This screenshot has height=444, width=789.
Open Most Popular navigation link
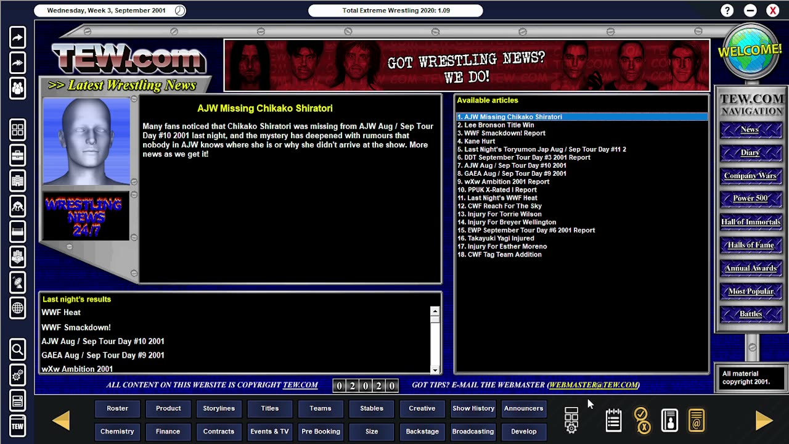750,291
